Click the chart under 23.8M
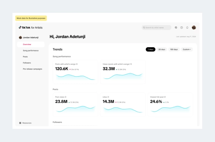 click(x=75, y=109)
